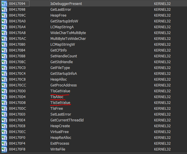Image resolution: width=187 pixels, height=154 pixels.
Task: Click the import icon beside SetHandleCount
Action: tap(4, 56)
